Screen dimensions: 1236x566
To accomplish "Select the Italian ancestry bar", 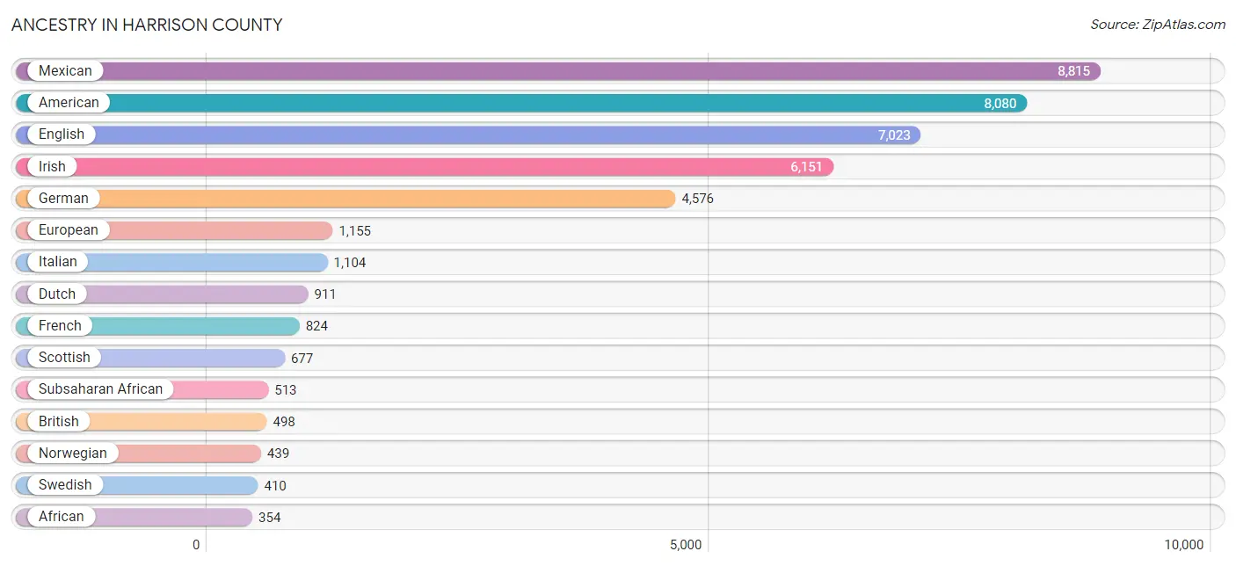I will click(x=171, y=262).
